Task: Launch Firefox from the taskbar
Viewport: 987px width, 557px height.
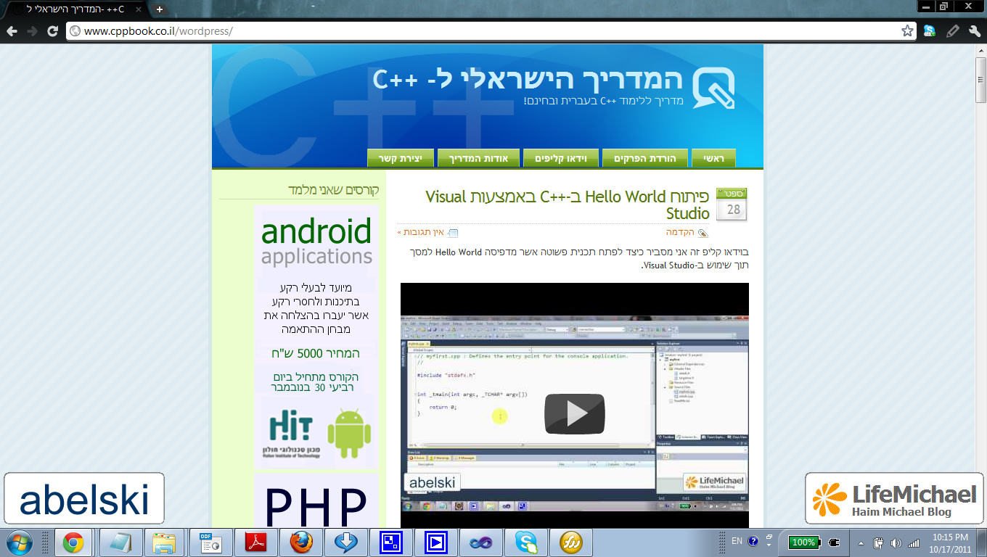Action: (300, 542)
